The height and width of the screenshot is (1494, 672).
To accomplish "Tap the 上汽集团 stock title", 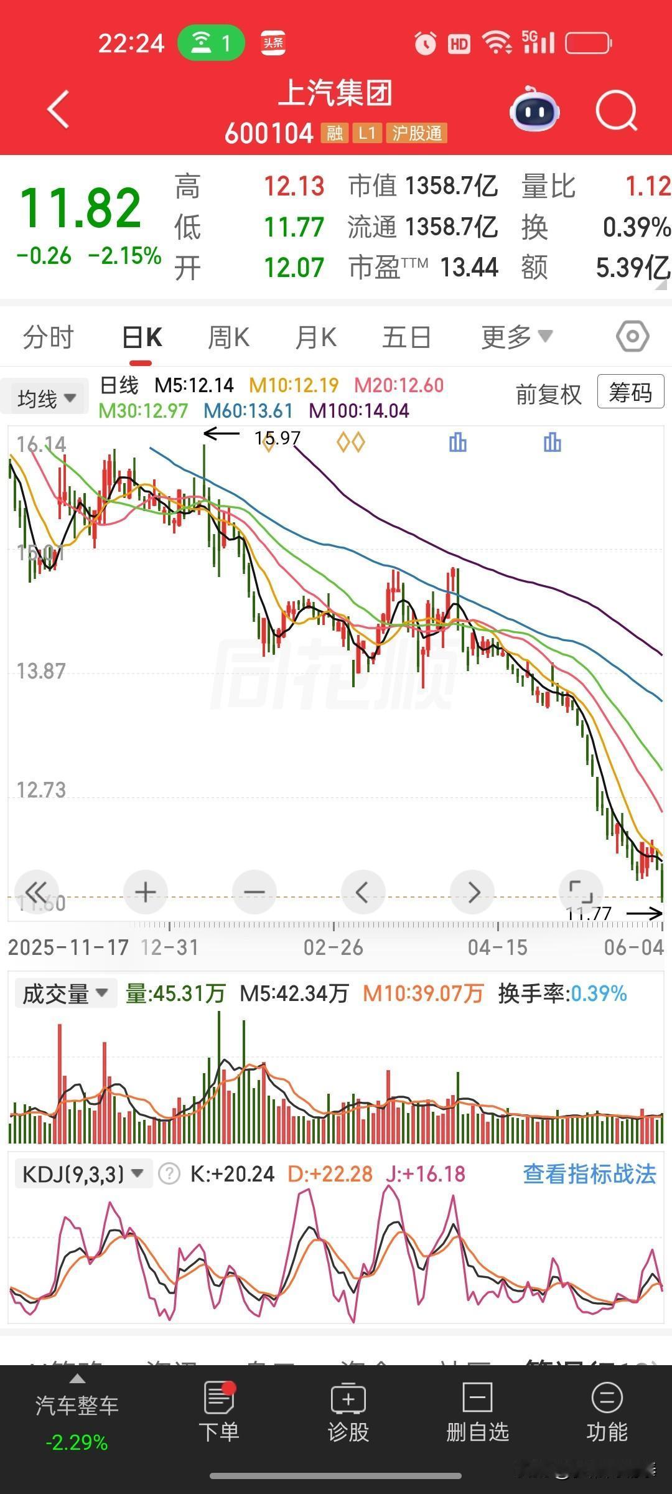I will tap(335, 93).
